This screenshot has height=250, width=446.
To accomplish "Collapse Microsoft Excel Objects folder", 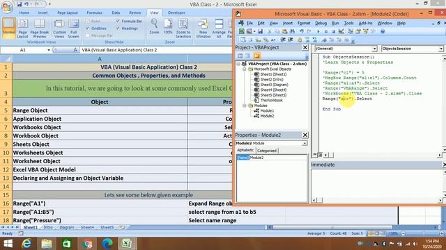I will (x=245, y=69).
